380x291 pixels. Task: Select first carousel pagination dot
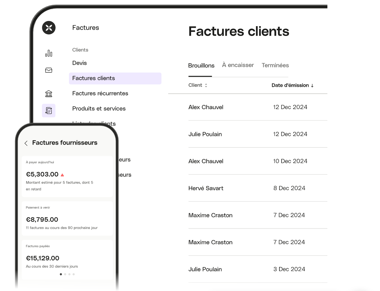[61, 274]
